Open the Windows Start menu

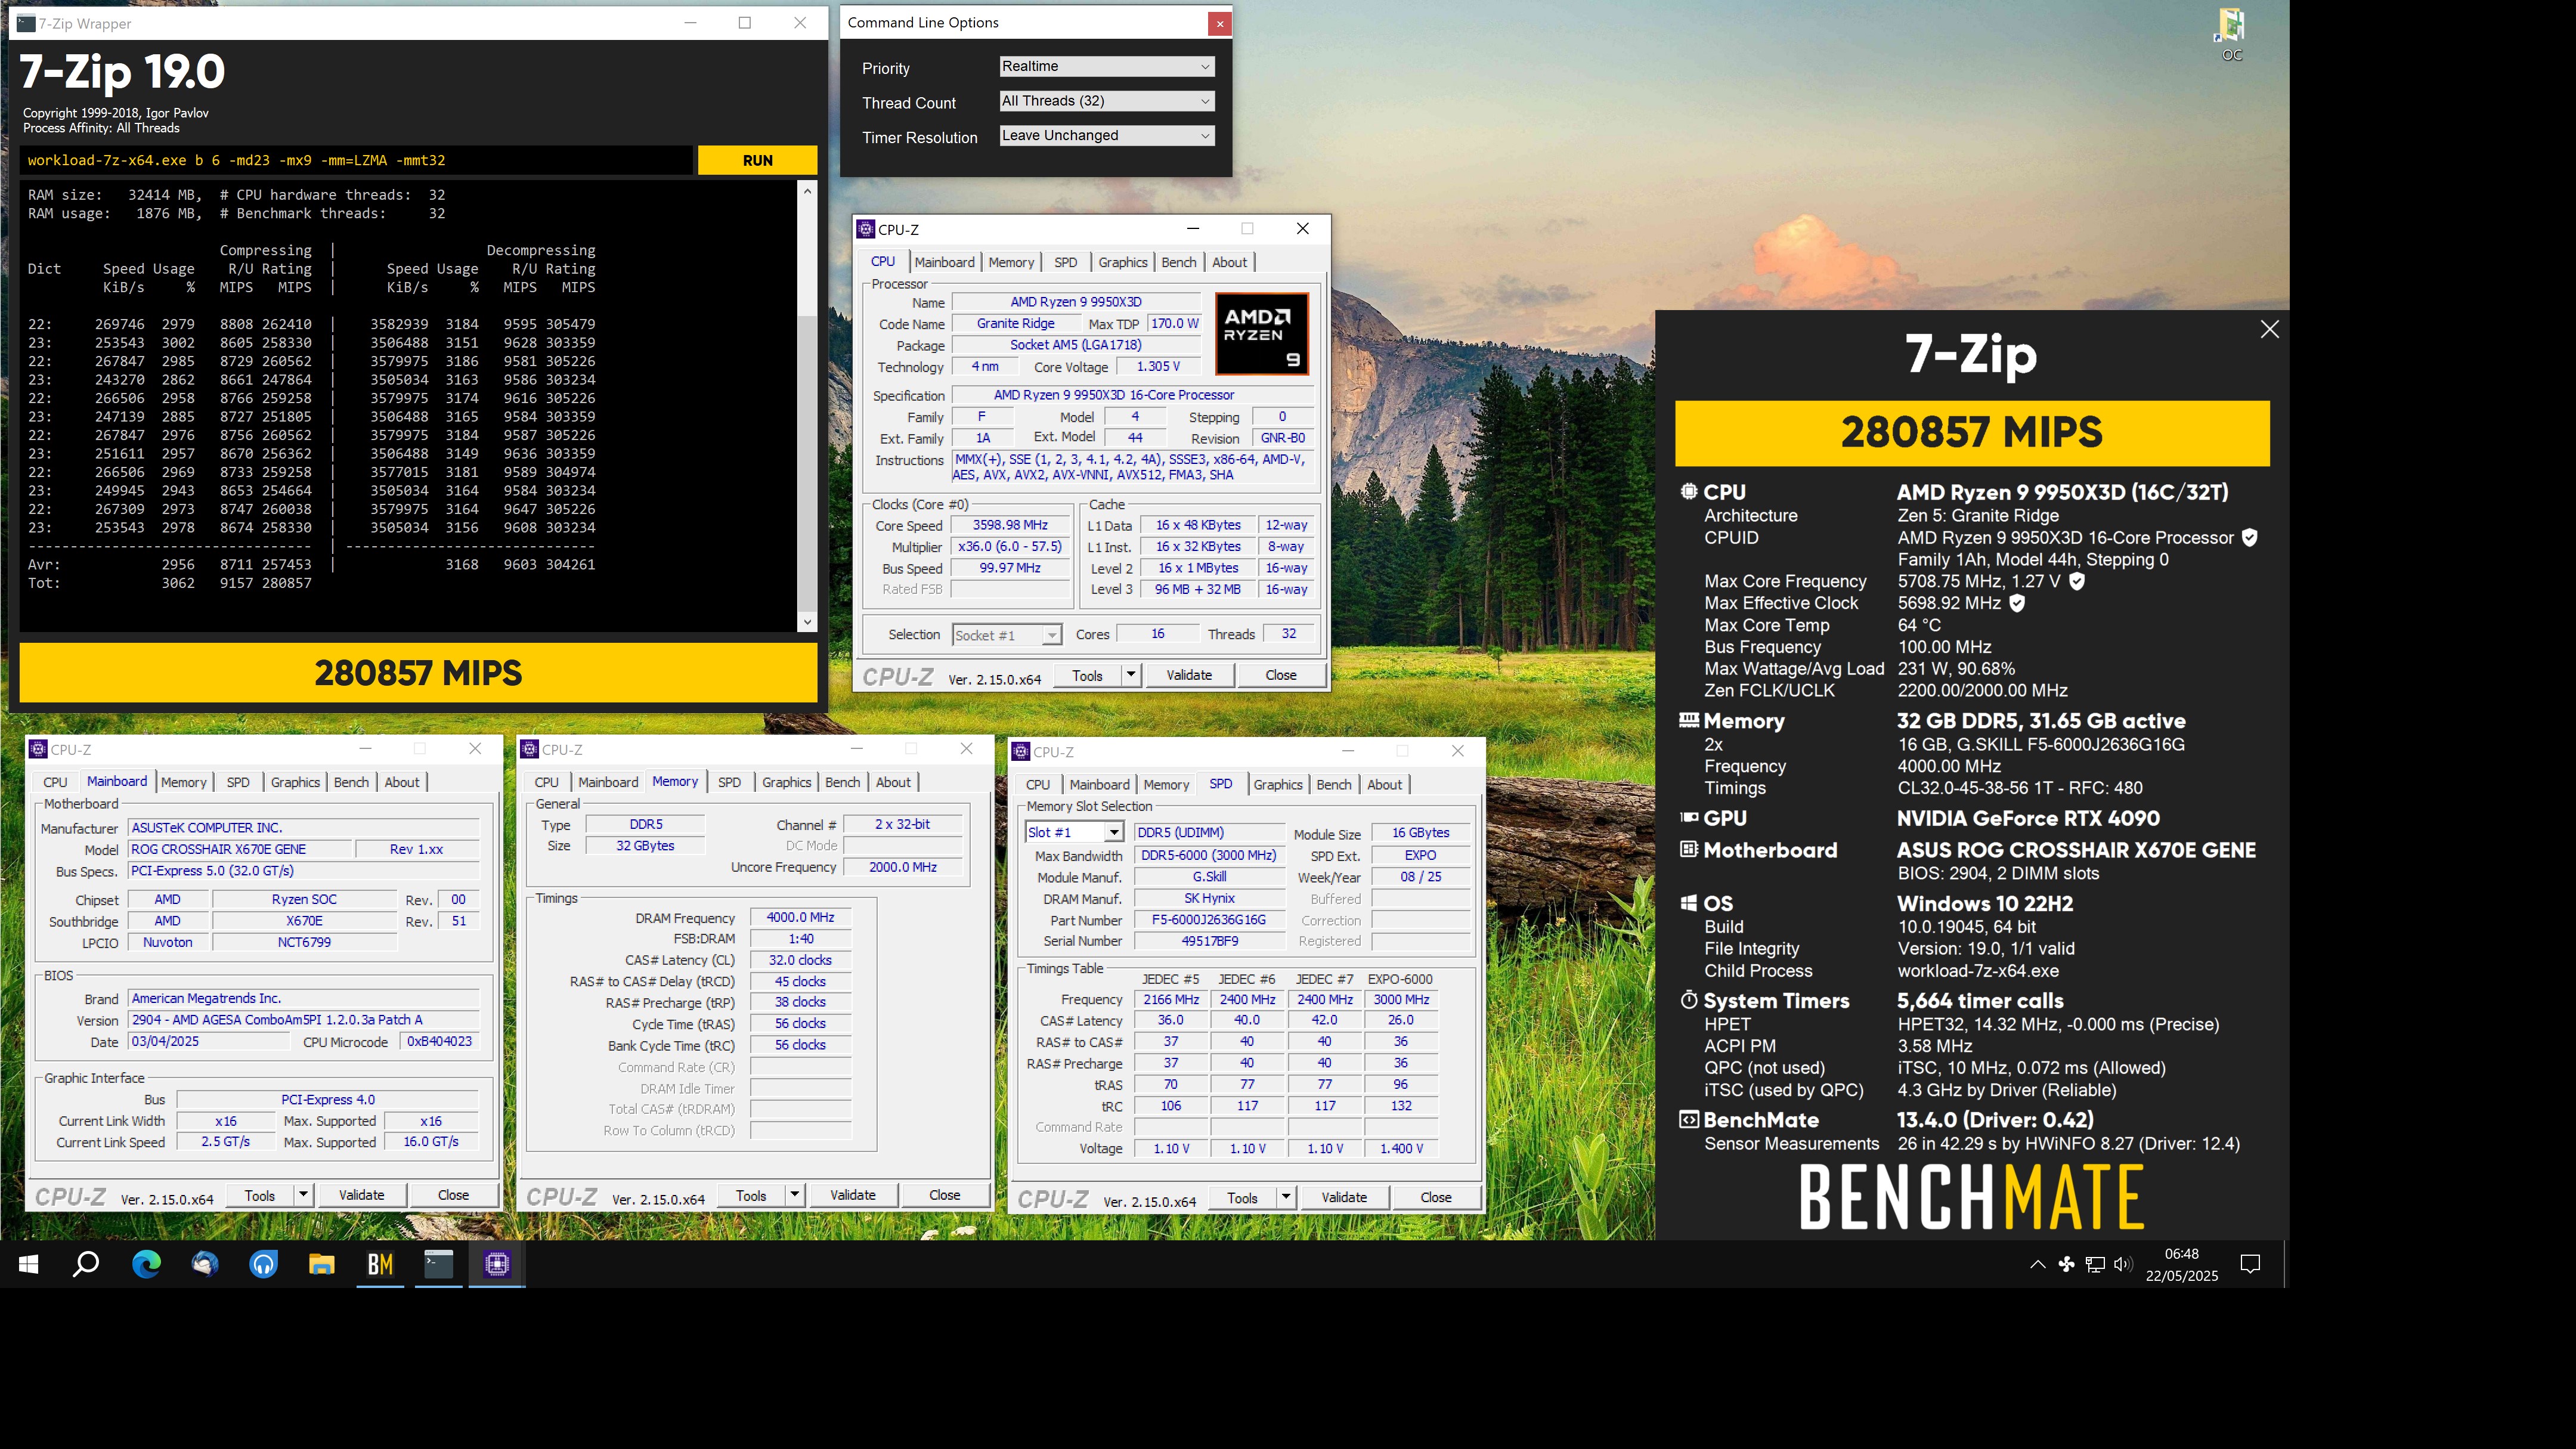click(x=29, y=1265)
